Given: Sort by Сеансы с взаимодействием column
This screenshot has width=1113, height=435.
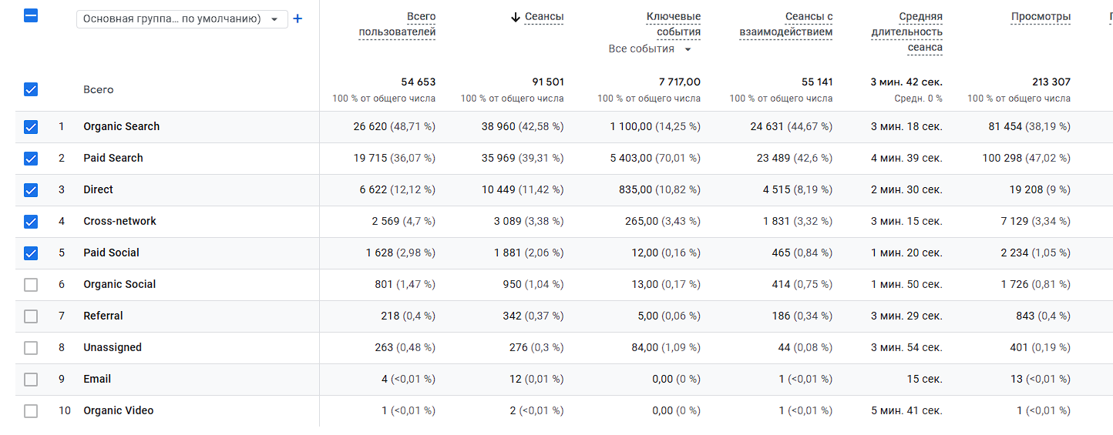Looking at the screenshot, I should (x=785, y=25).
